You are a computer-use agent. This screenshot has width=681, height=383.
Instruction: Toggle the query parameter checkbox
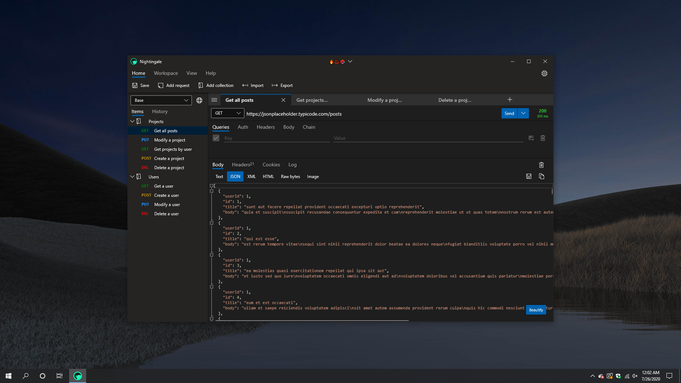[x=216, y=138]
